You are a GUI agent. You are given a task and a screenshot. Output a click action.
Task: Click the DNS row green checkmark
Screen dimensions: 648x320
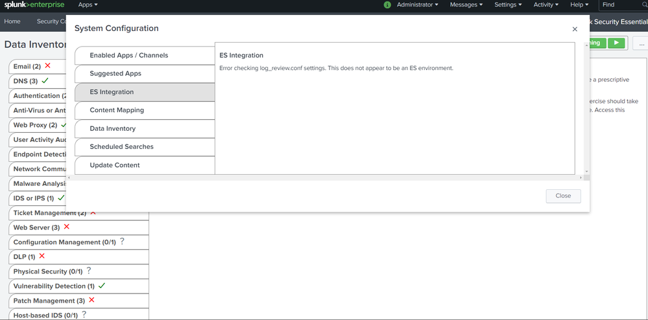pyautogui.click(x=45, y=80)
